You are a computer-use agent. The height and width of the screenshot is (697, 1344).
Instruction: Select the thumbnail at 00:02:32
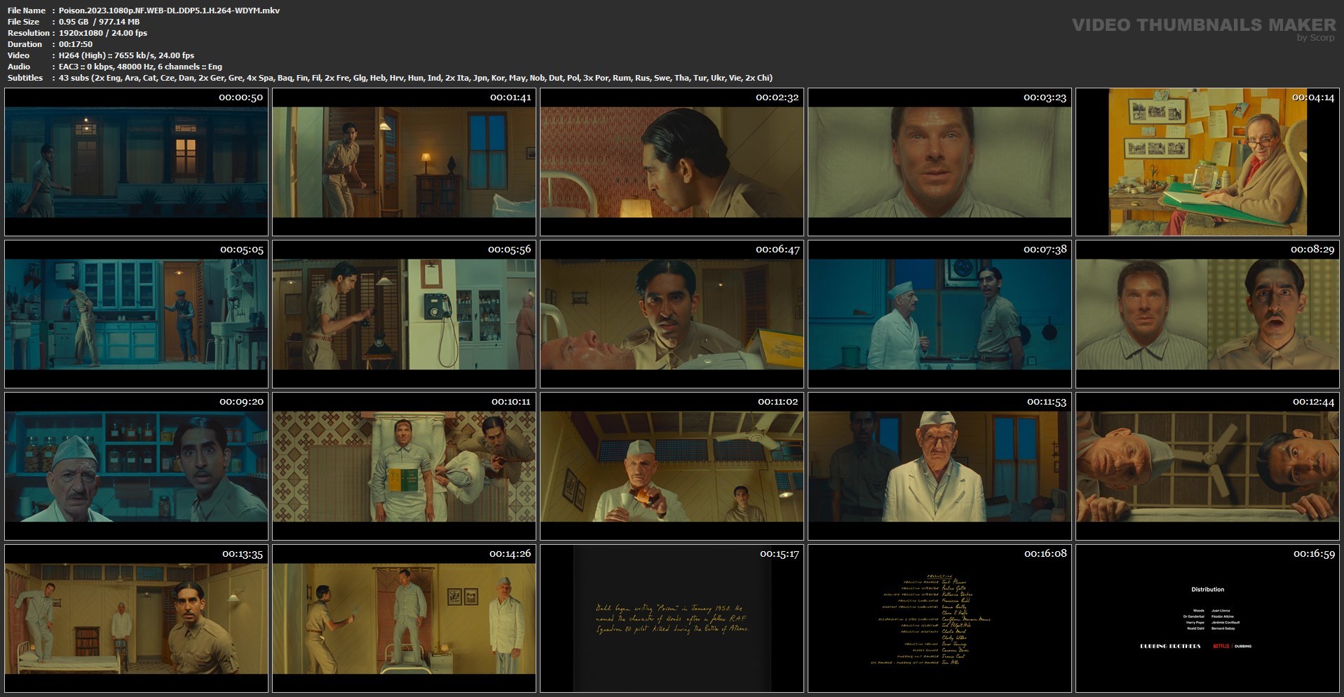[x=672, y=162]
